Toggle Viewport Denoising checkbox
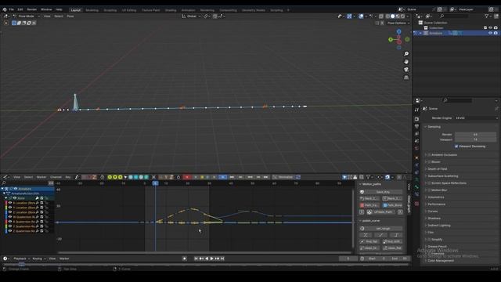501x282 pixels. tap(456, 146)
